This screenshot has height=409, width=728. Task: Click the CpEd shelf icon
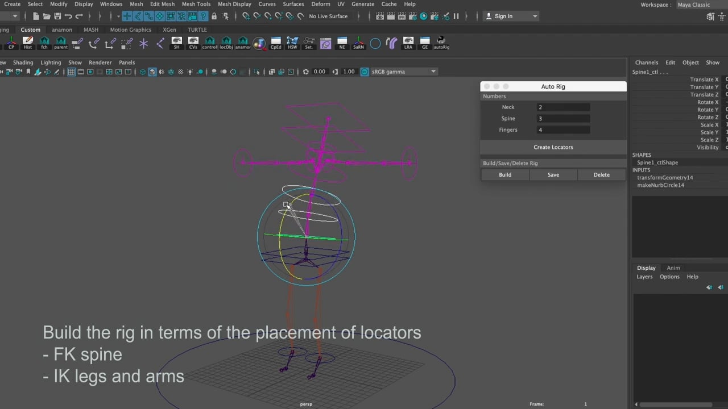tap(276, 43)
